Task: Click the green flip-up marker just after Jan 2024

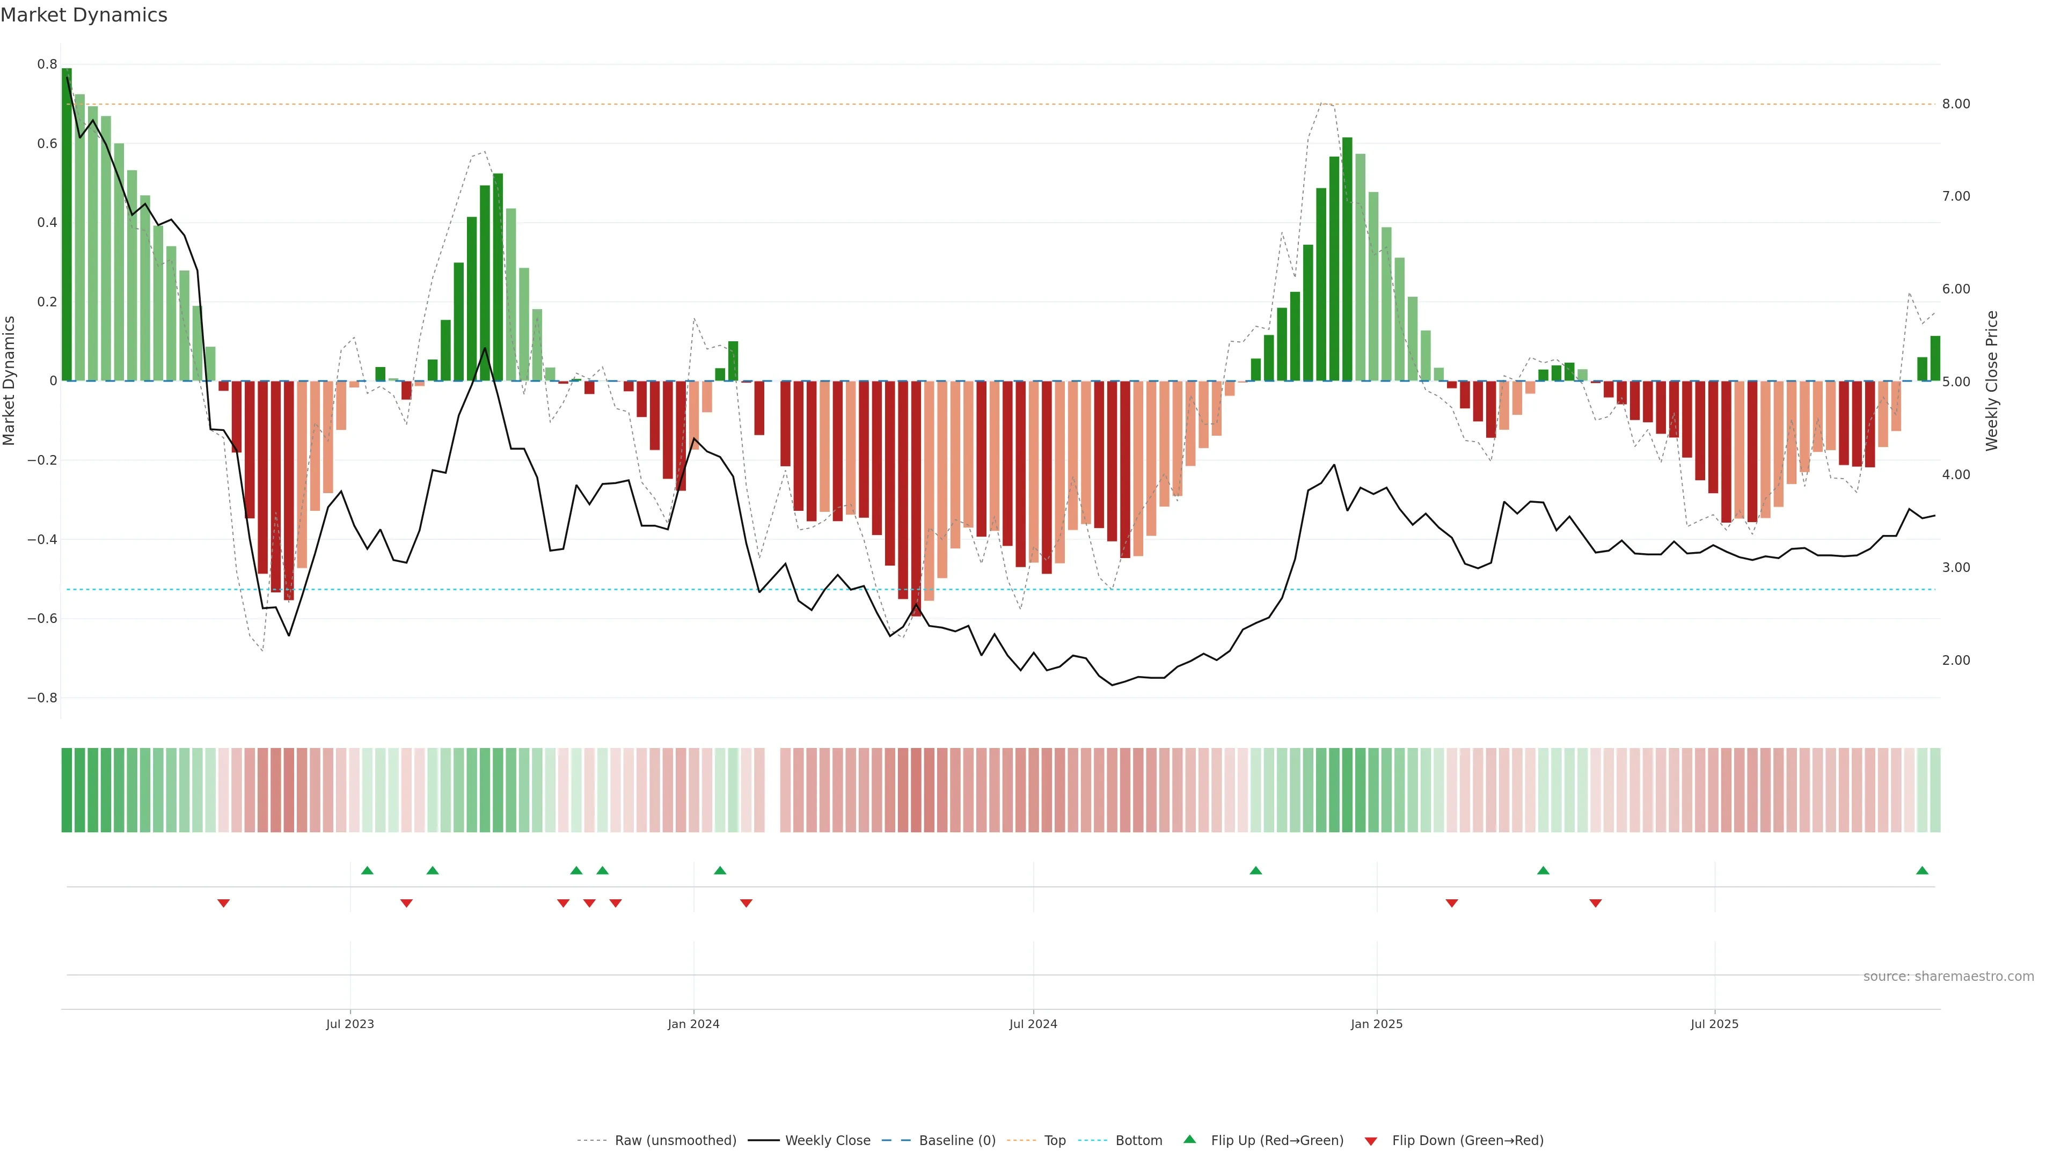Action: coord(719,870)
